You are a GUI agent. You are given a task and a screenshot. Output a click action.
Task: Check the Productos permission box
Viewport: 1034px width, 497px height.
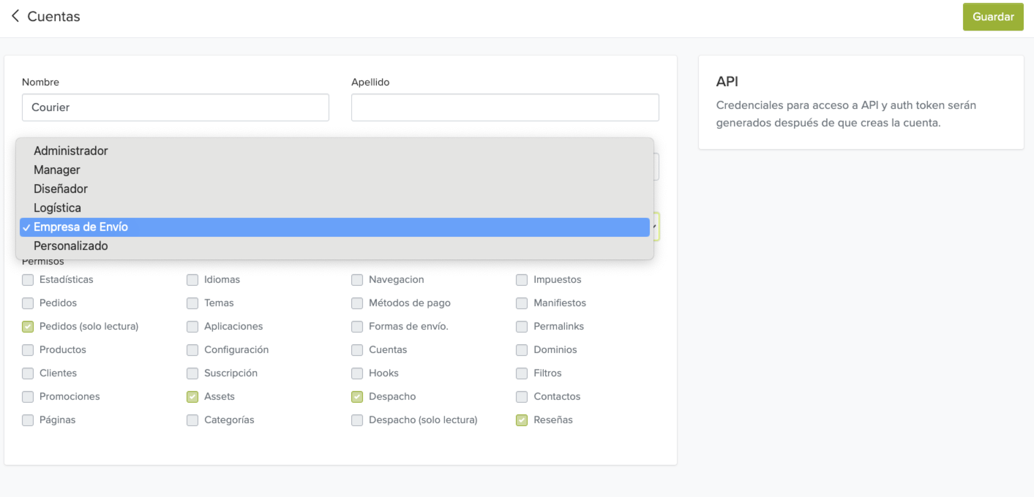click(28, 350)
